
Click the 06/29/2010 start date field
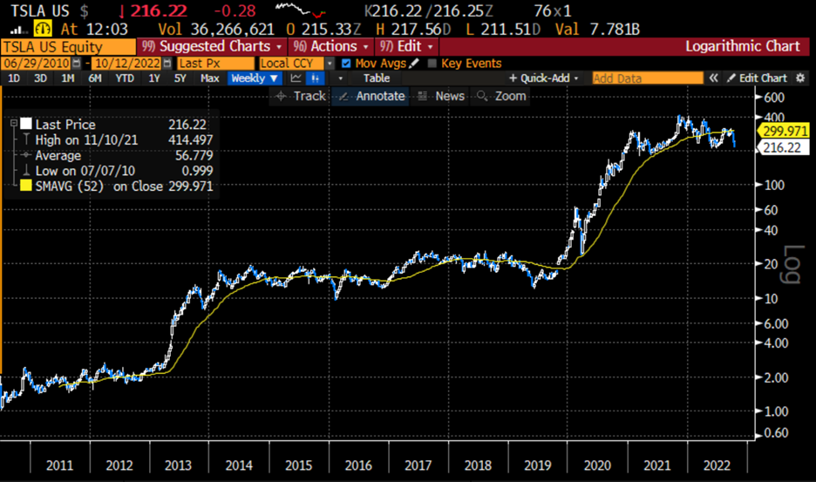coord(37,64)
